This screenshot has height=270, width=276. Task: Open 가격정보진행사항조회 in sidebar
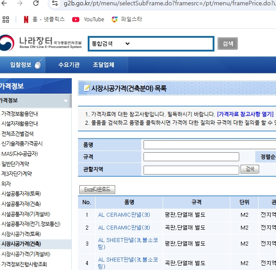point(24,264)
